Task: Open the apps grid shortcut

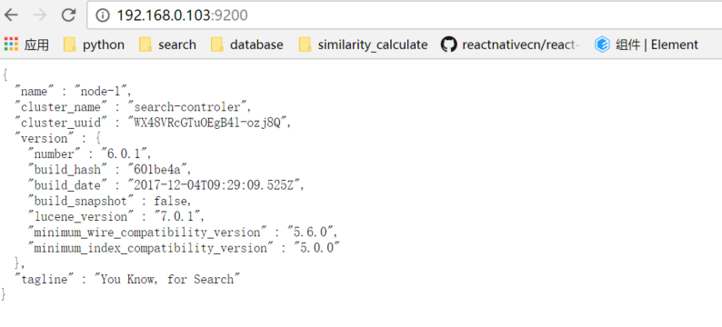Action: click(x=26, y=45)
